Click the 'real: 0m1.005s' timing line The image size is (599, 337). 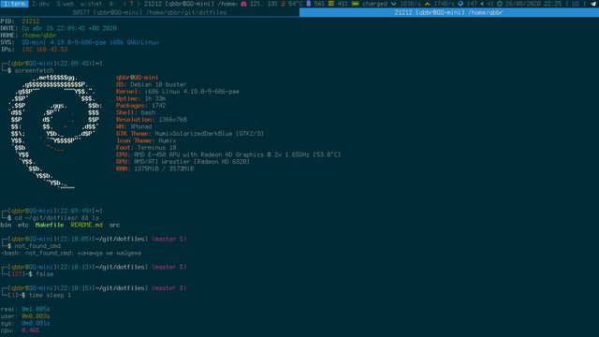(x=25, y=309)
